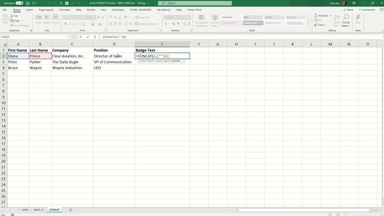Switch to the NPER sheet tab
Viewport: 384px width, 216px height.
(25, 210)
